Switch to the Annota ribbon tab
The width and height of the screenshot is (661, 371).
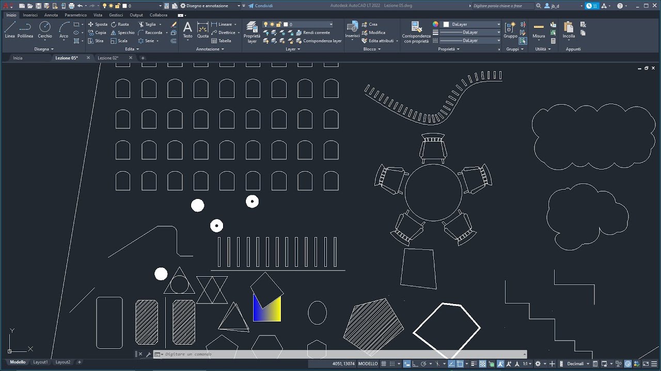(51, 15)
